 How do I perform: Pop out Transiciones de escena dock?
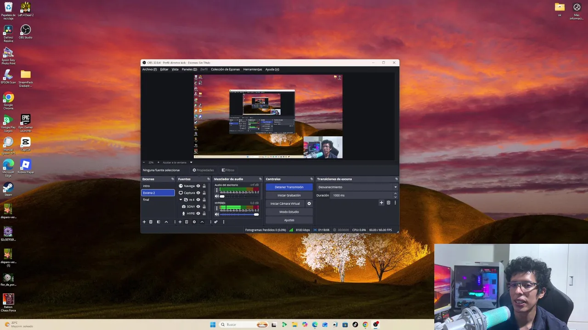(396, 179)
